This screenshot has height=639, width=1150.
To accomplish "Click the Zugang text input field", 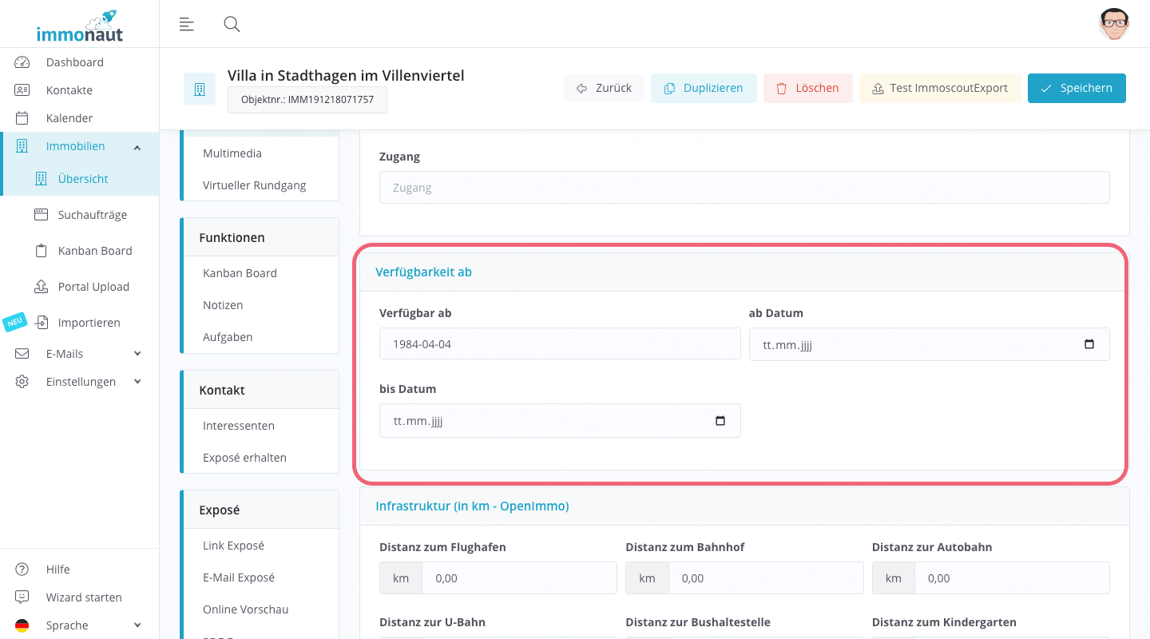I will [744, 188].
